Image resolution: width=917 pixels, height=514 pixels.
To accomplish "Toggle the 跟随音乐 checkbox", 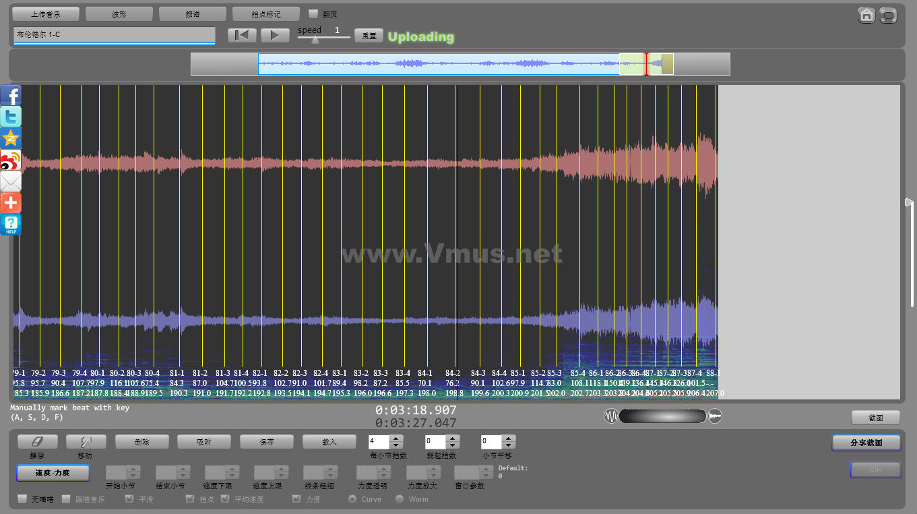I will click(66, 499).
